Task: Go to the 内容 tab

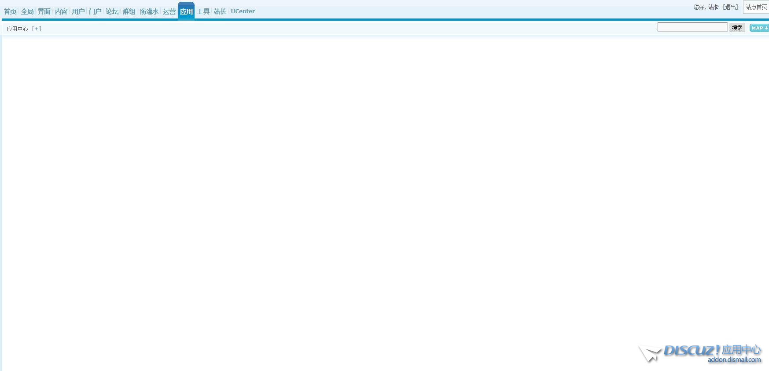Action: (61, 11)
